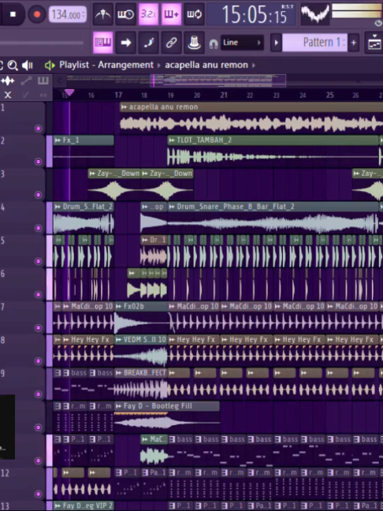
Task: Mute track 12 with its pink dot
Action: (39, 494)
